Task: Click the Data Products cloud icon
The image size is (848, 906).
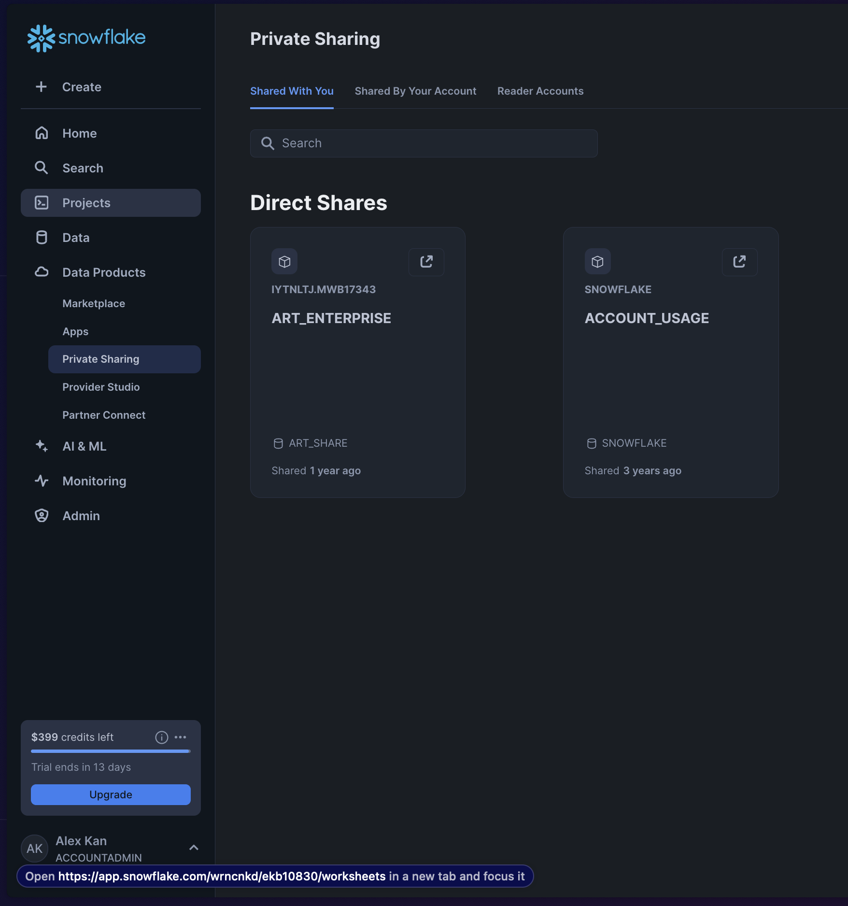Action: 42,272
